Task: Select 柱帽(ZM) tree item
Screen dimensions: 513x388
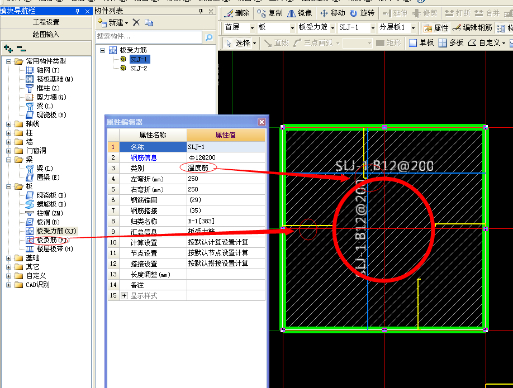Action: pos(49,213)
